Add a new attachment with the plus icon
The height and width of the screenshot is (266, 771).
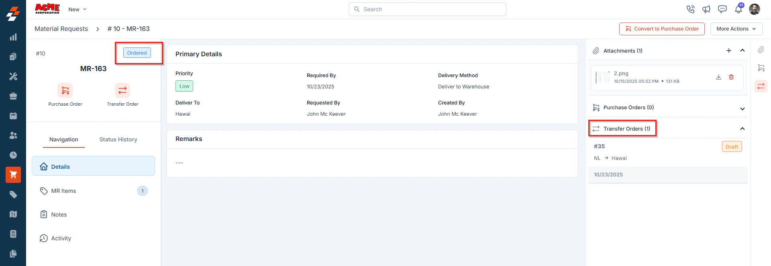pos(729,51)
